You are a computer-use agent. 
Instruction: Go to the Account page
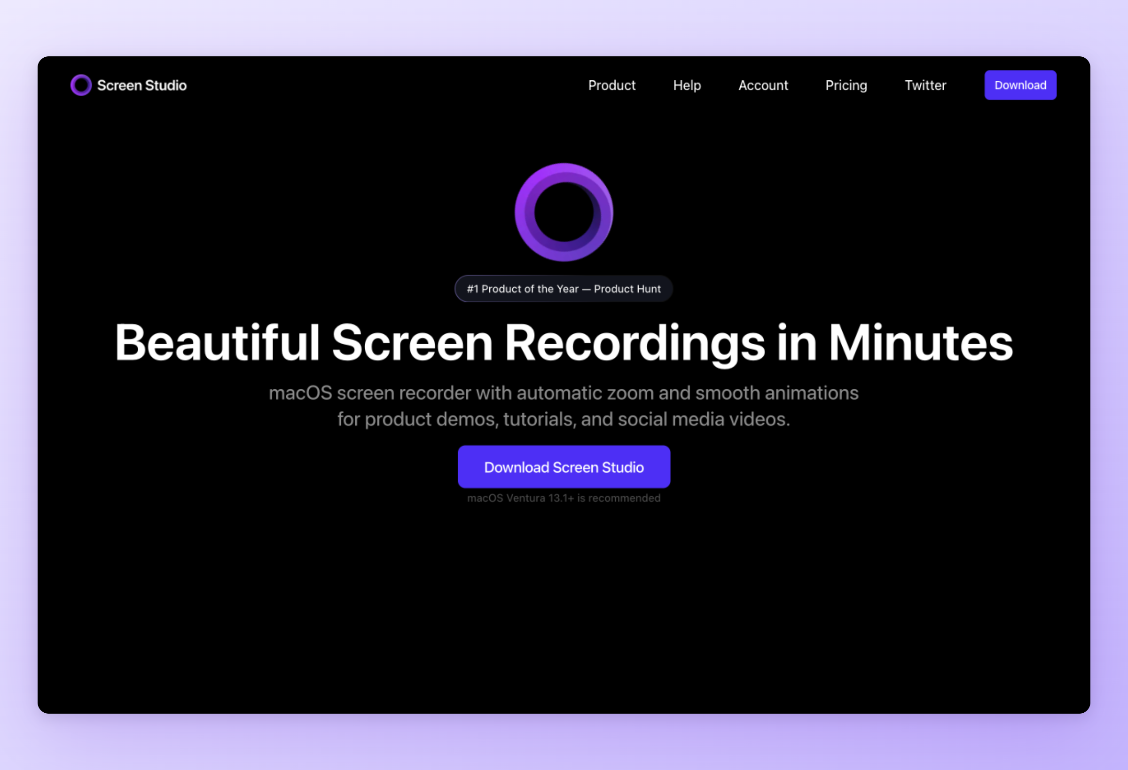pos(763,85)
